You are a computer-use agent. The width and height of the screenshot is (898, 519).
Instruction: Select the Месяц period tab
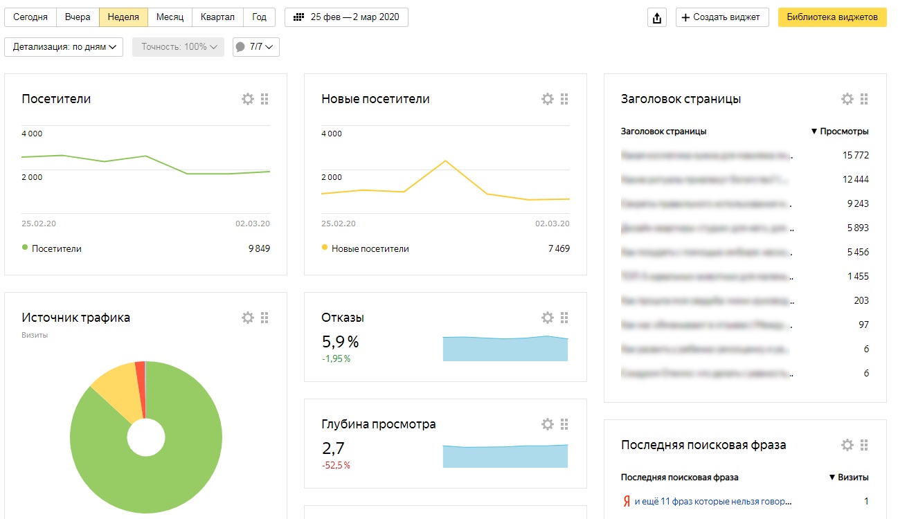pyautogui.click(x=170, y=17)
